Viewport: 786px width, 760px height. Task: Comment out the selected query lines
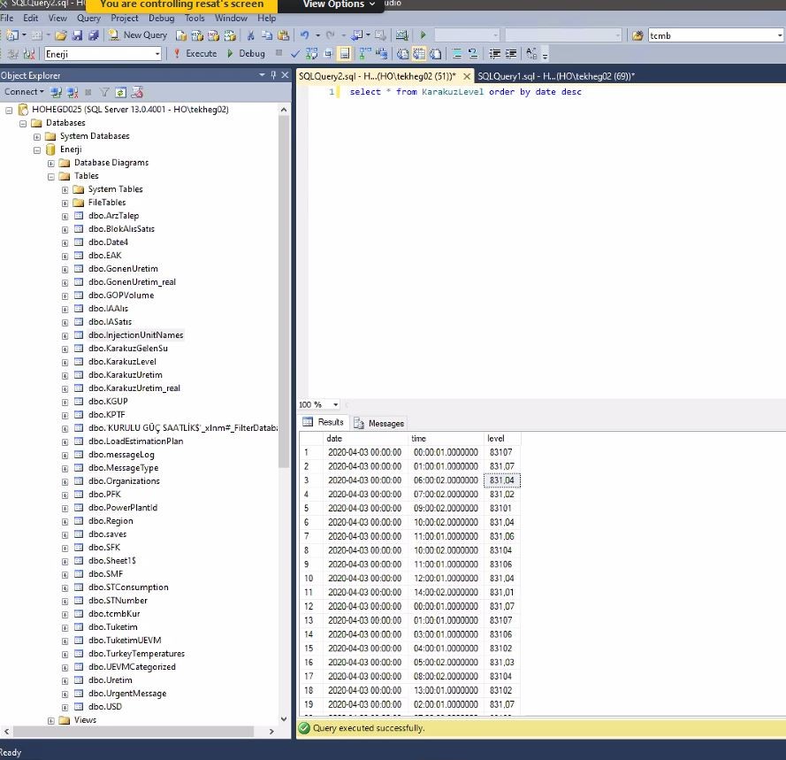456,53
